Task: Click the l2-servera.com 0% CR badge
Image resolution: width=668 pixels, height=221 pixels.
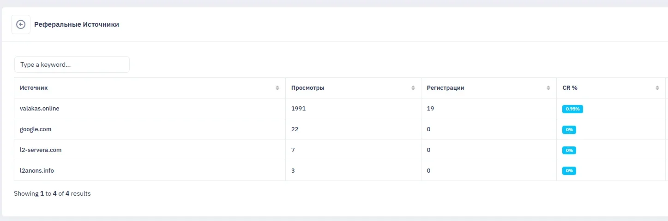Action: [x=569, y=151]
